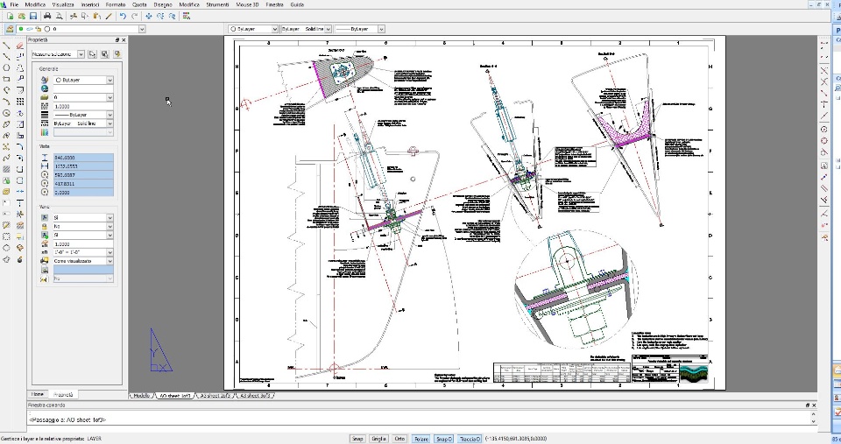Click the command window scroll-down arrow
This screenshot has width=841, height=444.
(x=814, y=423)
